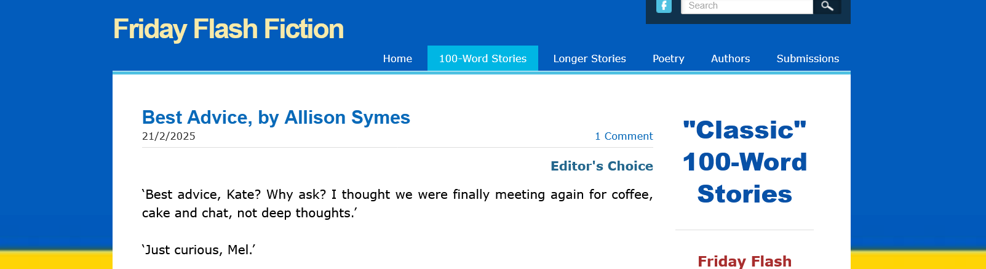Click the magnifying glass search button

[827, 6]
